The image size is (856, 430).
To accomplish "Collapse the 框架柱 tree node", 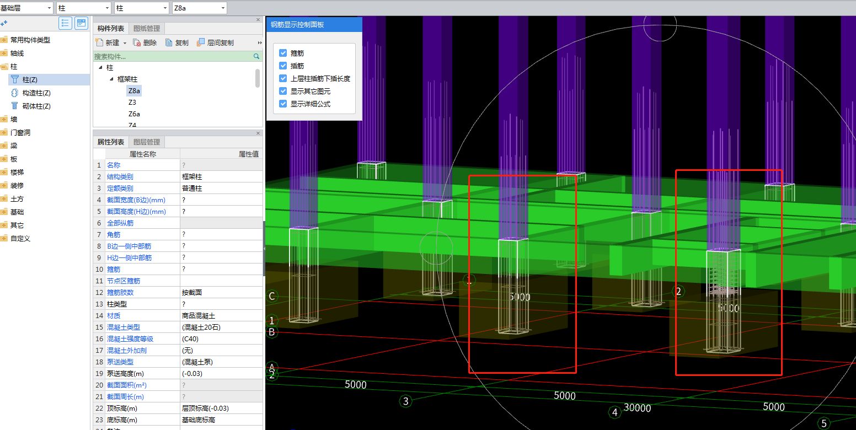I will [111, 79].
